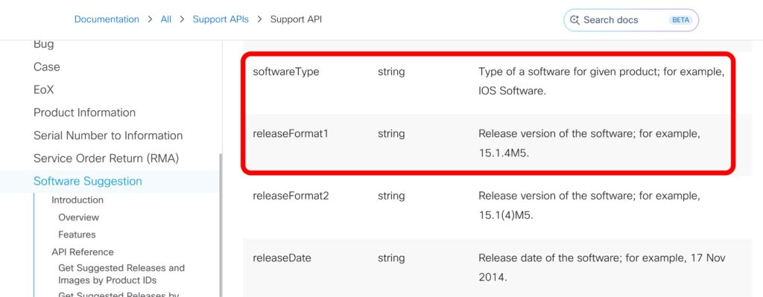Click string type in releaseFormat2 row
The image size is (763, 297).
[391, 196]
